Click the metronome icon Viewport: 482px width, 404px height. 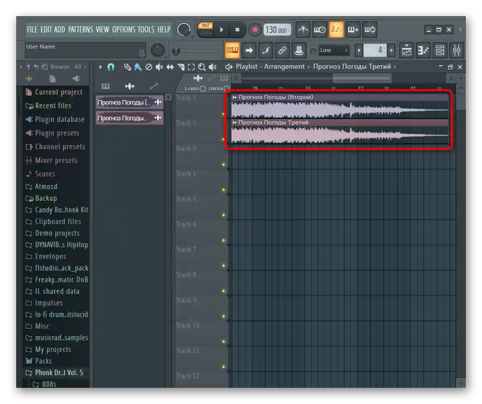pyautogui.click(x=303, y=29)
